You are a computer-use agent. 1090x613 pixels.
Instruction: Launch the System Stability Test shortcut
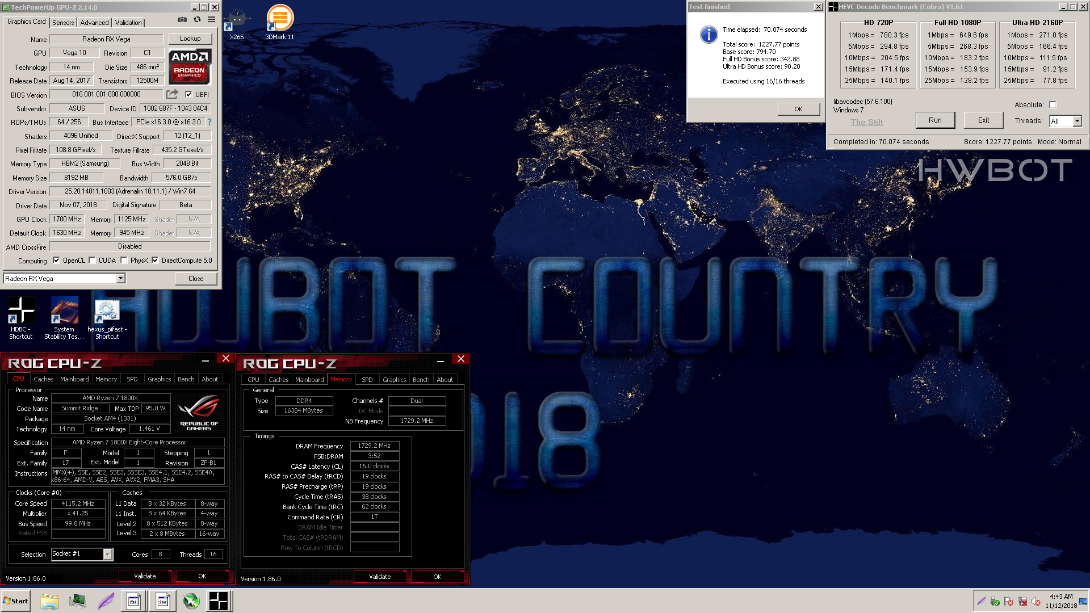point(64,318)
